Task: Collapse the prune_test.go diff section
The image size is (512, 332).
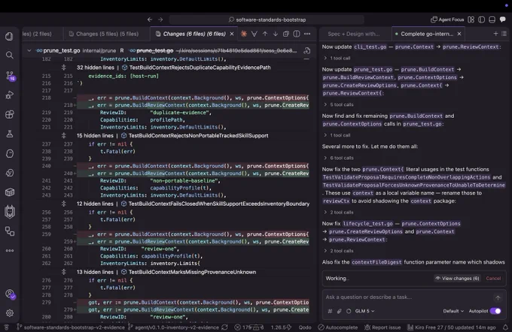Action: [x=29, y=50]
